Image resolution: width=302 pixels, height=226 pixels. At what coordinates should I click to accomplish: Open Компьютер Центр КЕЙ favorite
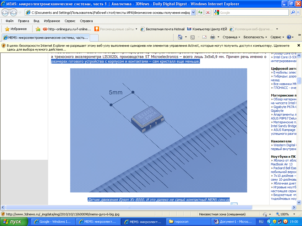207,29
